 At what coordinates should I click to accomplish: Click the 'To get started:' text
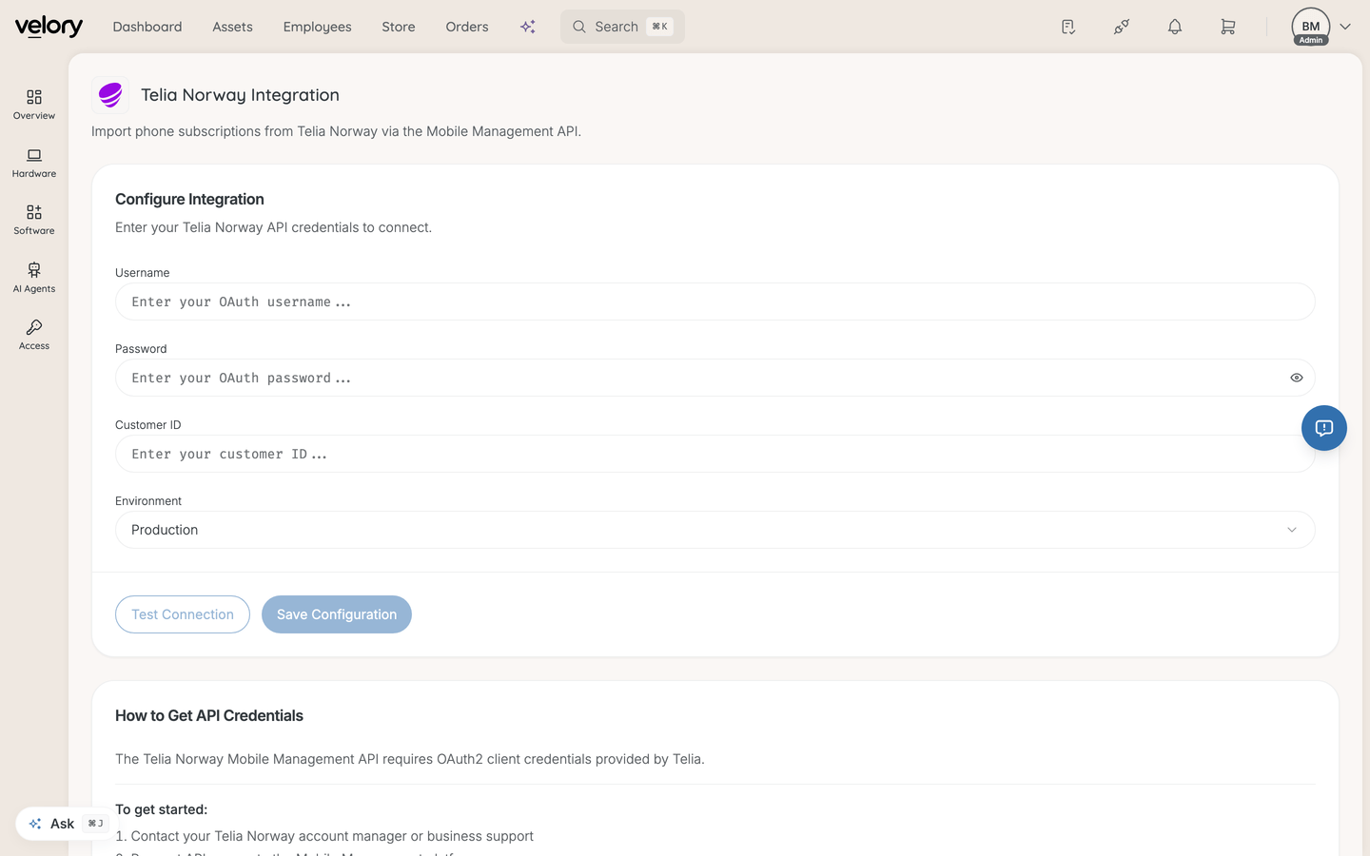point(161,809)
